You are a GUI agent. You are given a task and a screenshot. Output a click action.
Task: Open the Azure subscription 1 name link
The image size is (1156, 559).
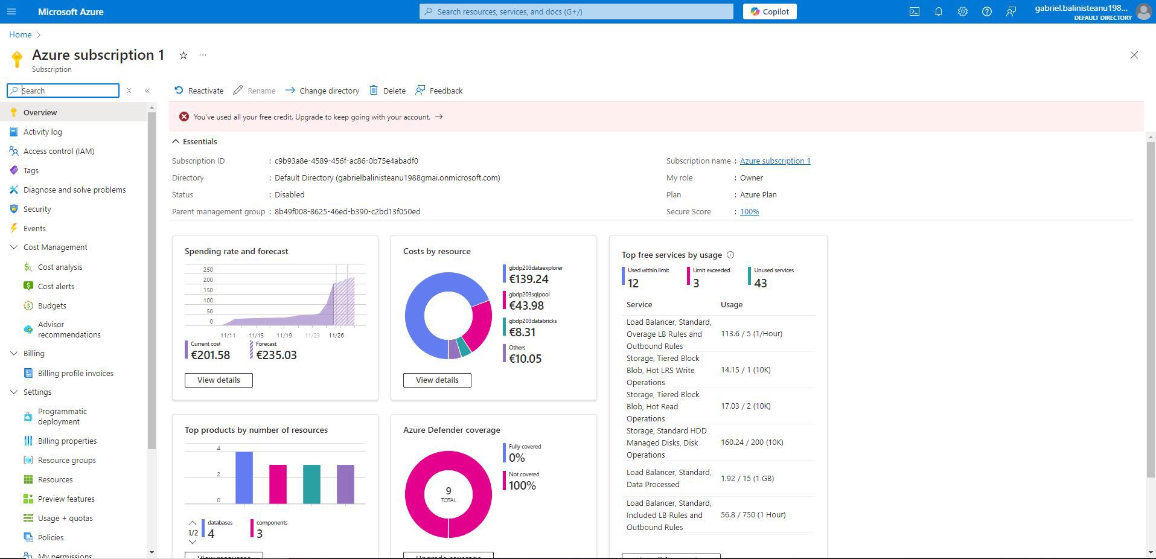pyautogui.click(x=775, y=161)
